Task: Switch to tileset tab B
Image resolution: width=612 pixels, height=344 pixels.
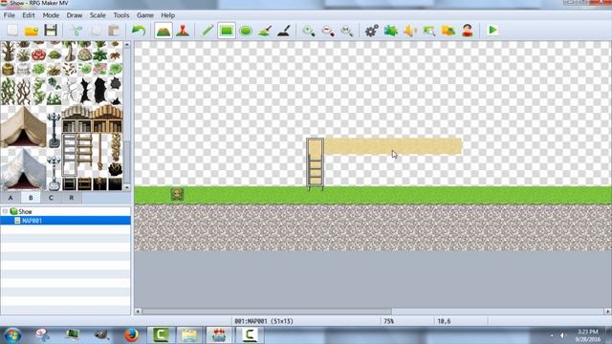Action: tap(31, 198)
